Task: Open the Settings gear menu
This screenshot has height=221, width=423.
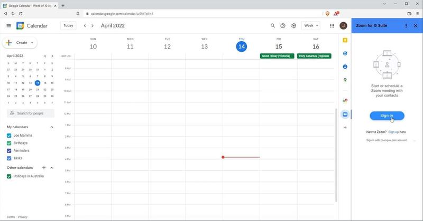Action: tap(293, 25)
